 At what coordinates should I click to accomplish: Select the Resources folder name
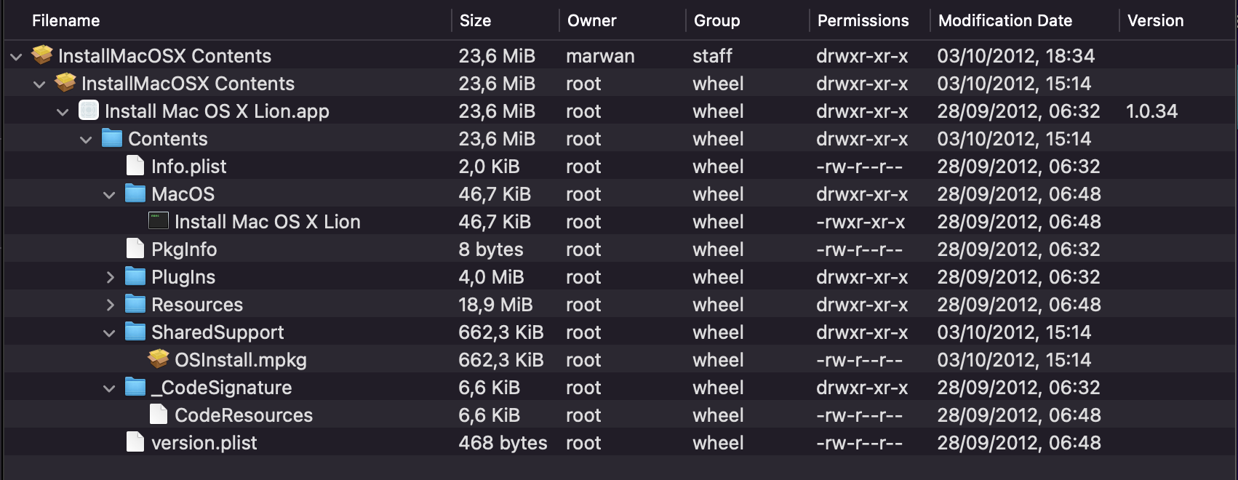(196, 305)
